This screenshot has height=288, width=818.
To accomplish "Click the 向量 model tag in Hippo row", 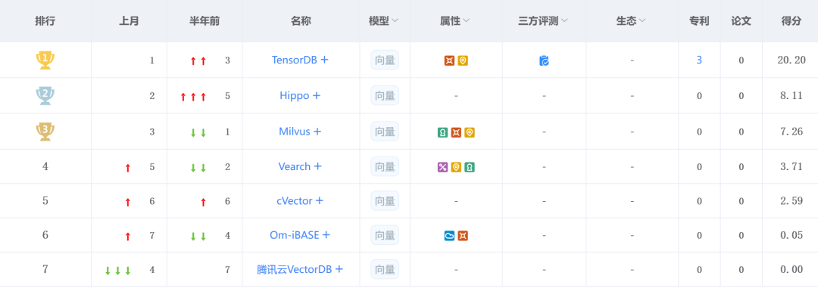I will (x=385, y=95).
